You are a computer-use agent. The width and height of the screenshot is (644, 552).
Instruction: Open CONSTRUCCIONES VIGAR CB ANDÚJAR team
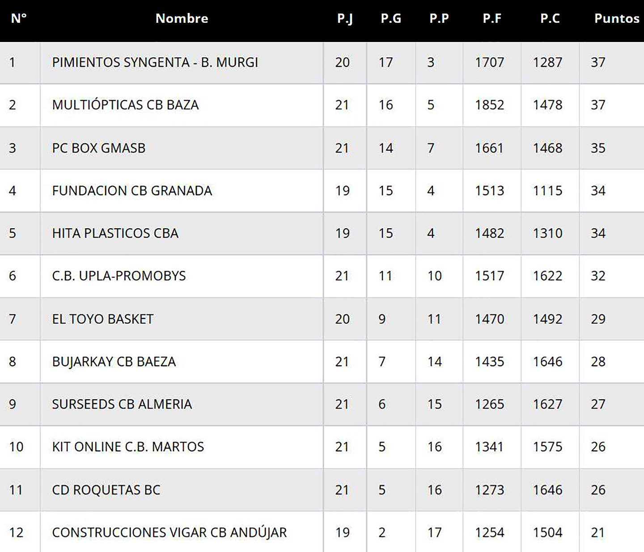169,532
